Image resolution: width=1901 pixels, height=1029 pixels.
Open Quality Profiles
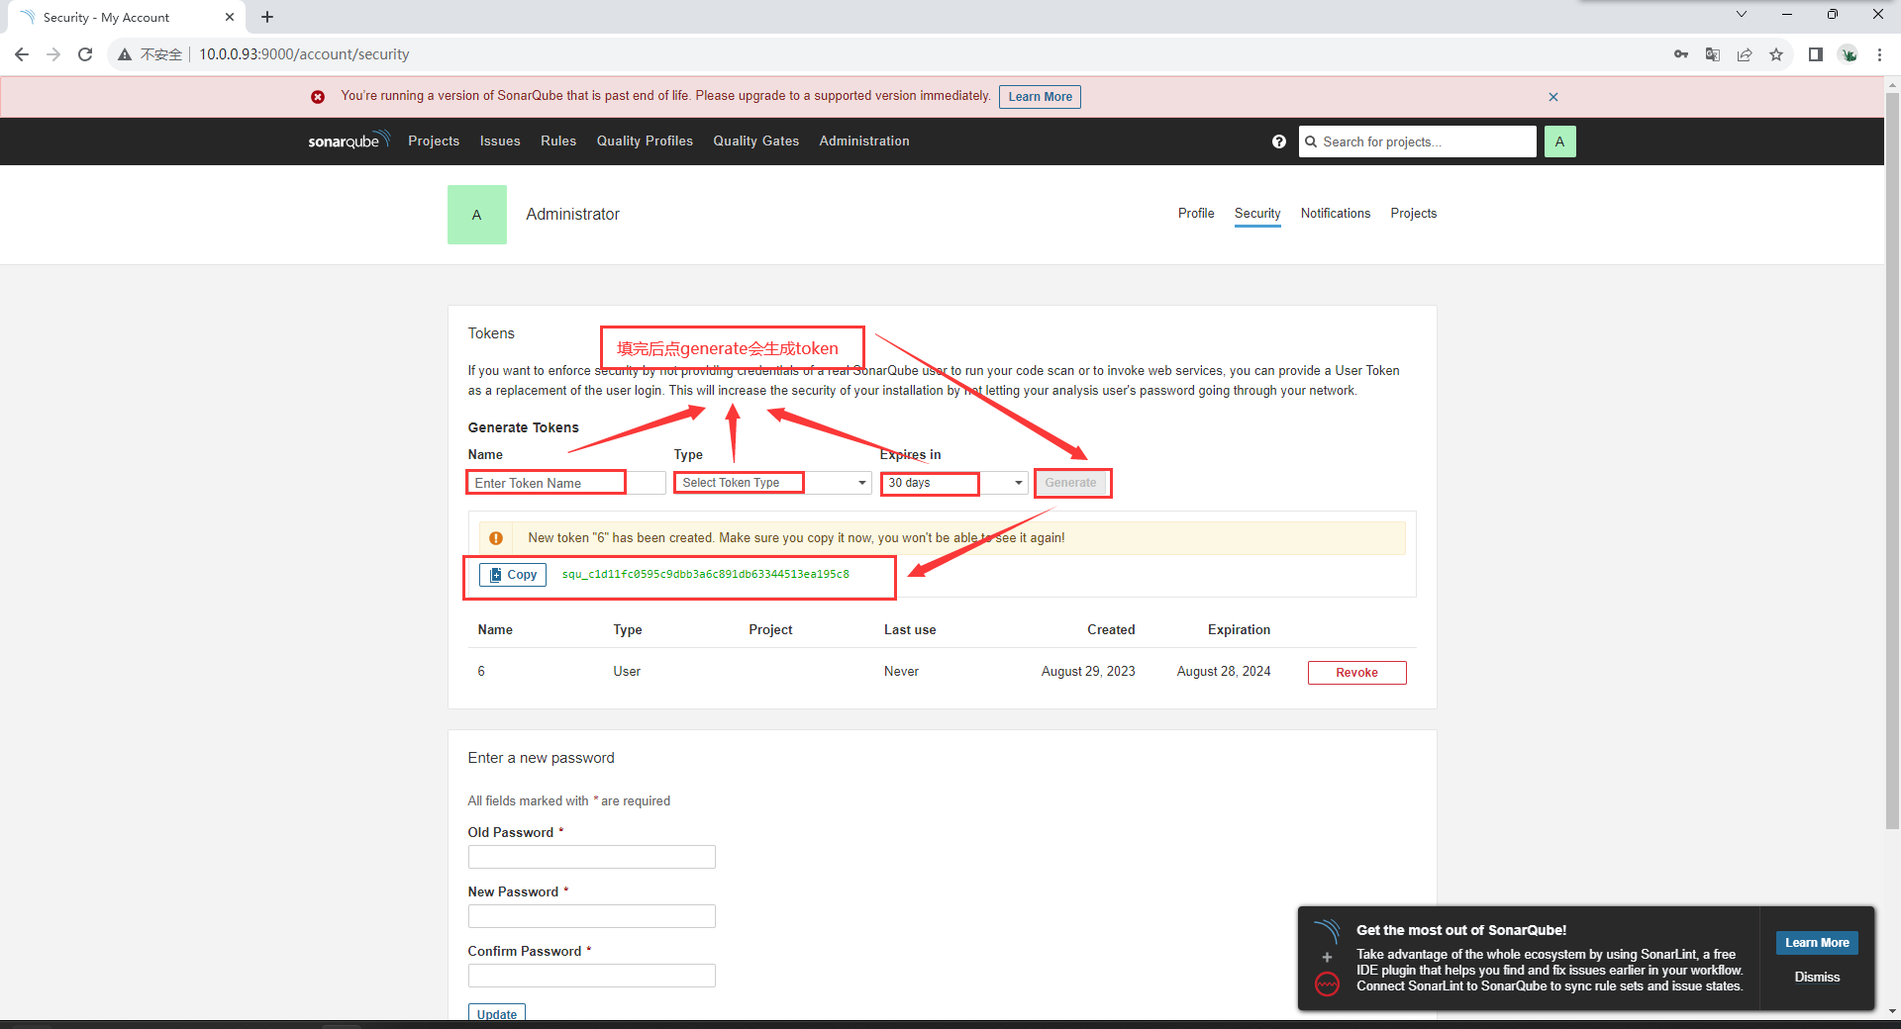(645, 141)
